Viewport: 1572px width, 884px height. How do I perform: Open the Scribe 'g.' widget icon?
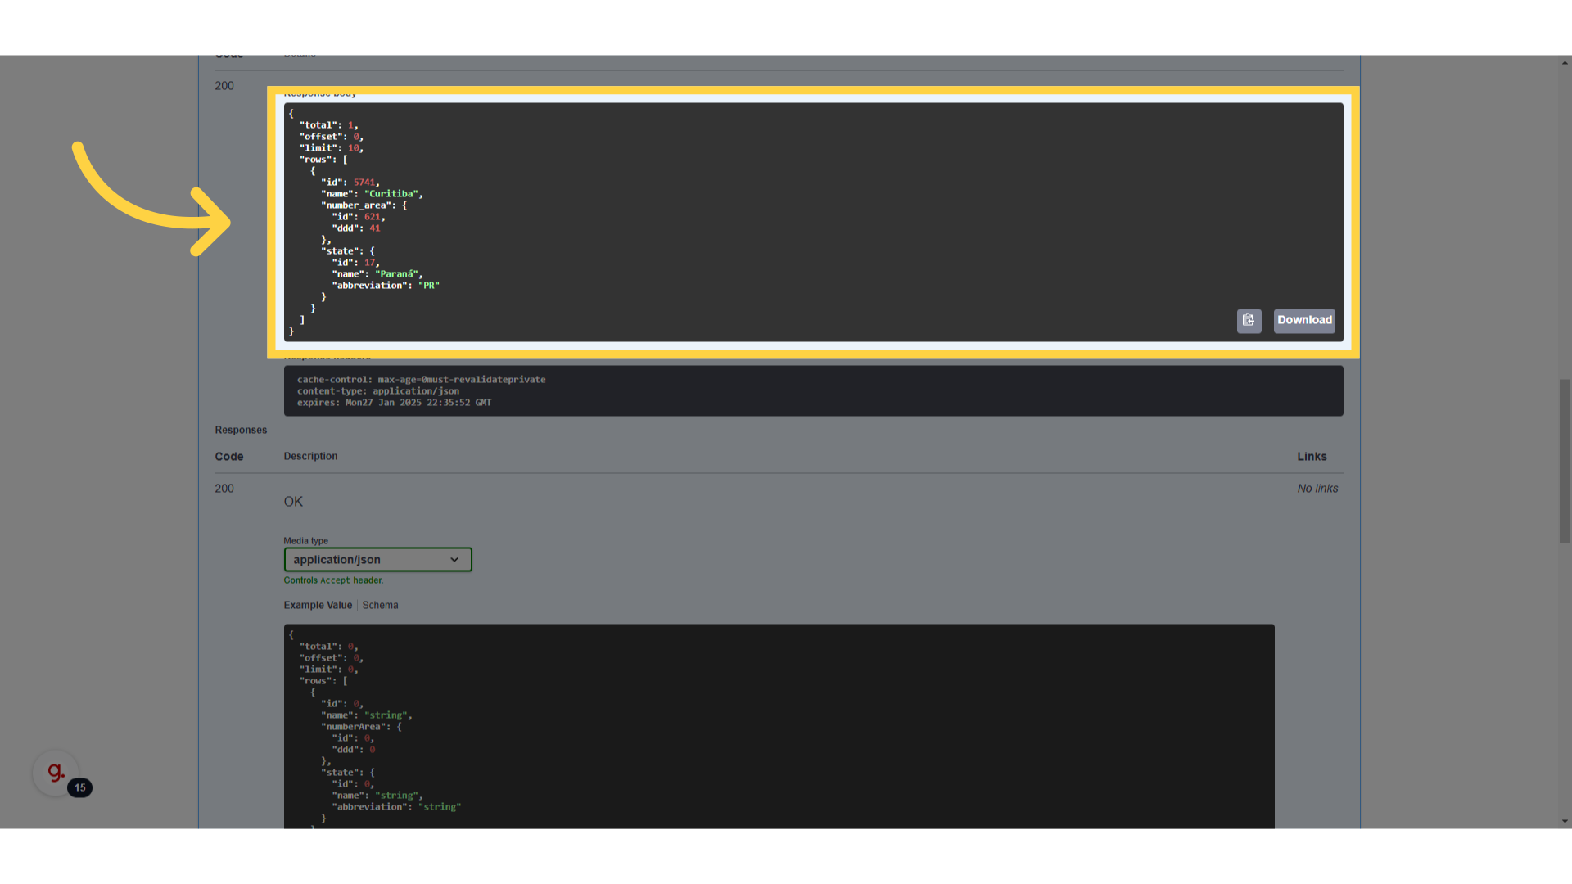[x=56, y=772]
